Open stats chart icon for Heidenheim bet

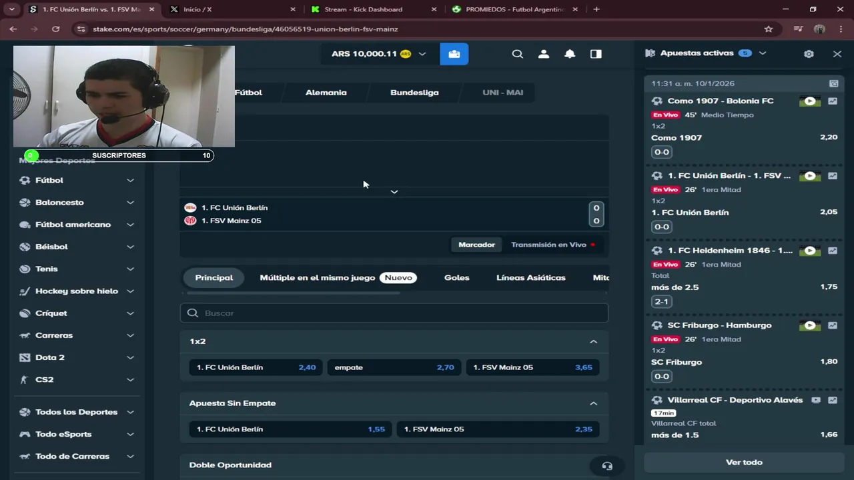pyautogui.click(x=833, y=251)
